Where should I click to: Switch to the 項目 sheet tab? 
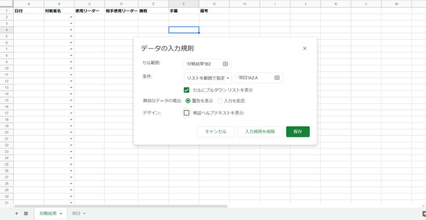click(x=76, y=214)
